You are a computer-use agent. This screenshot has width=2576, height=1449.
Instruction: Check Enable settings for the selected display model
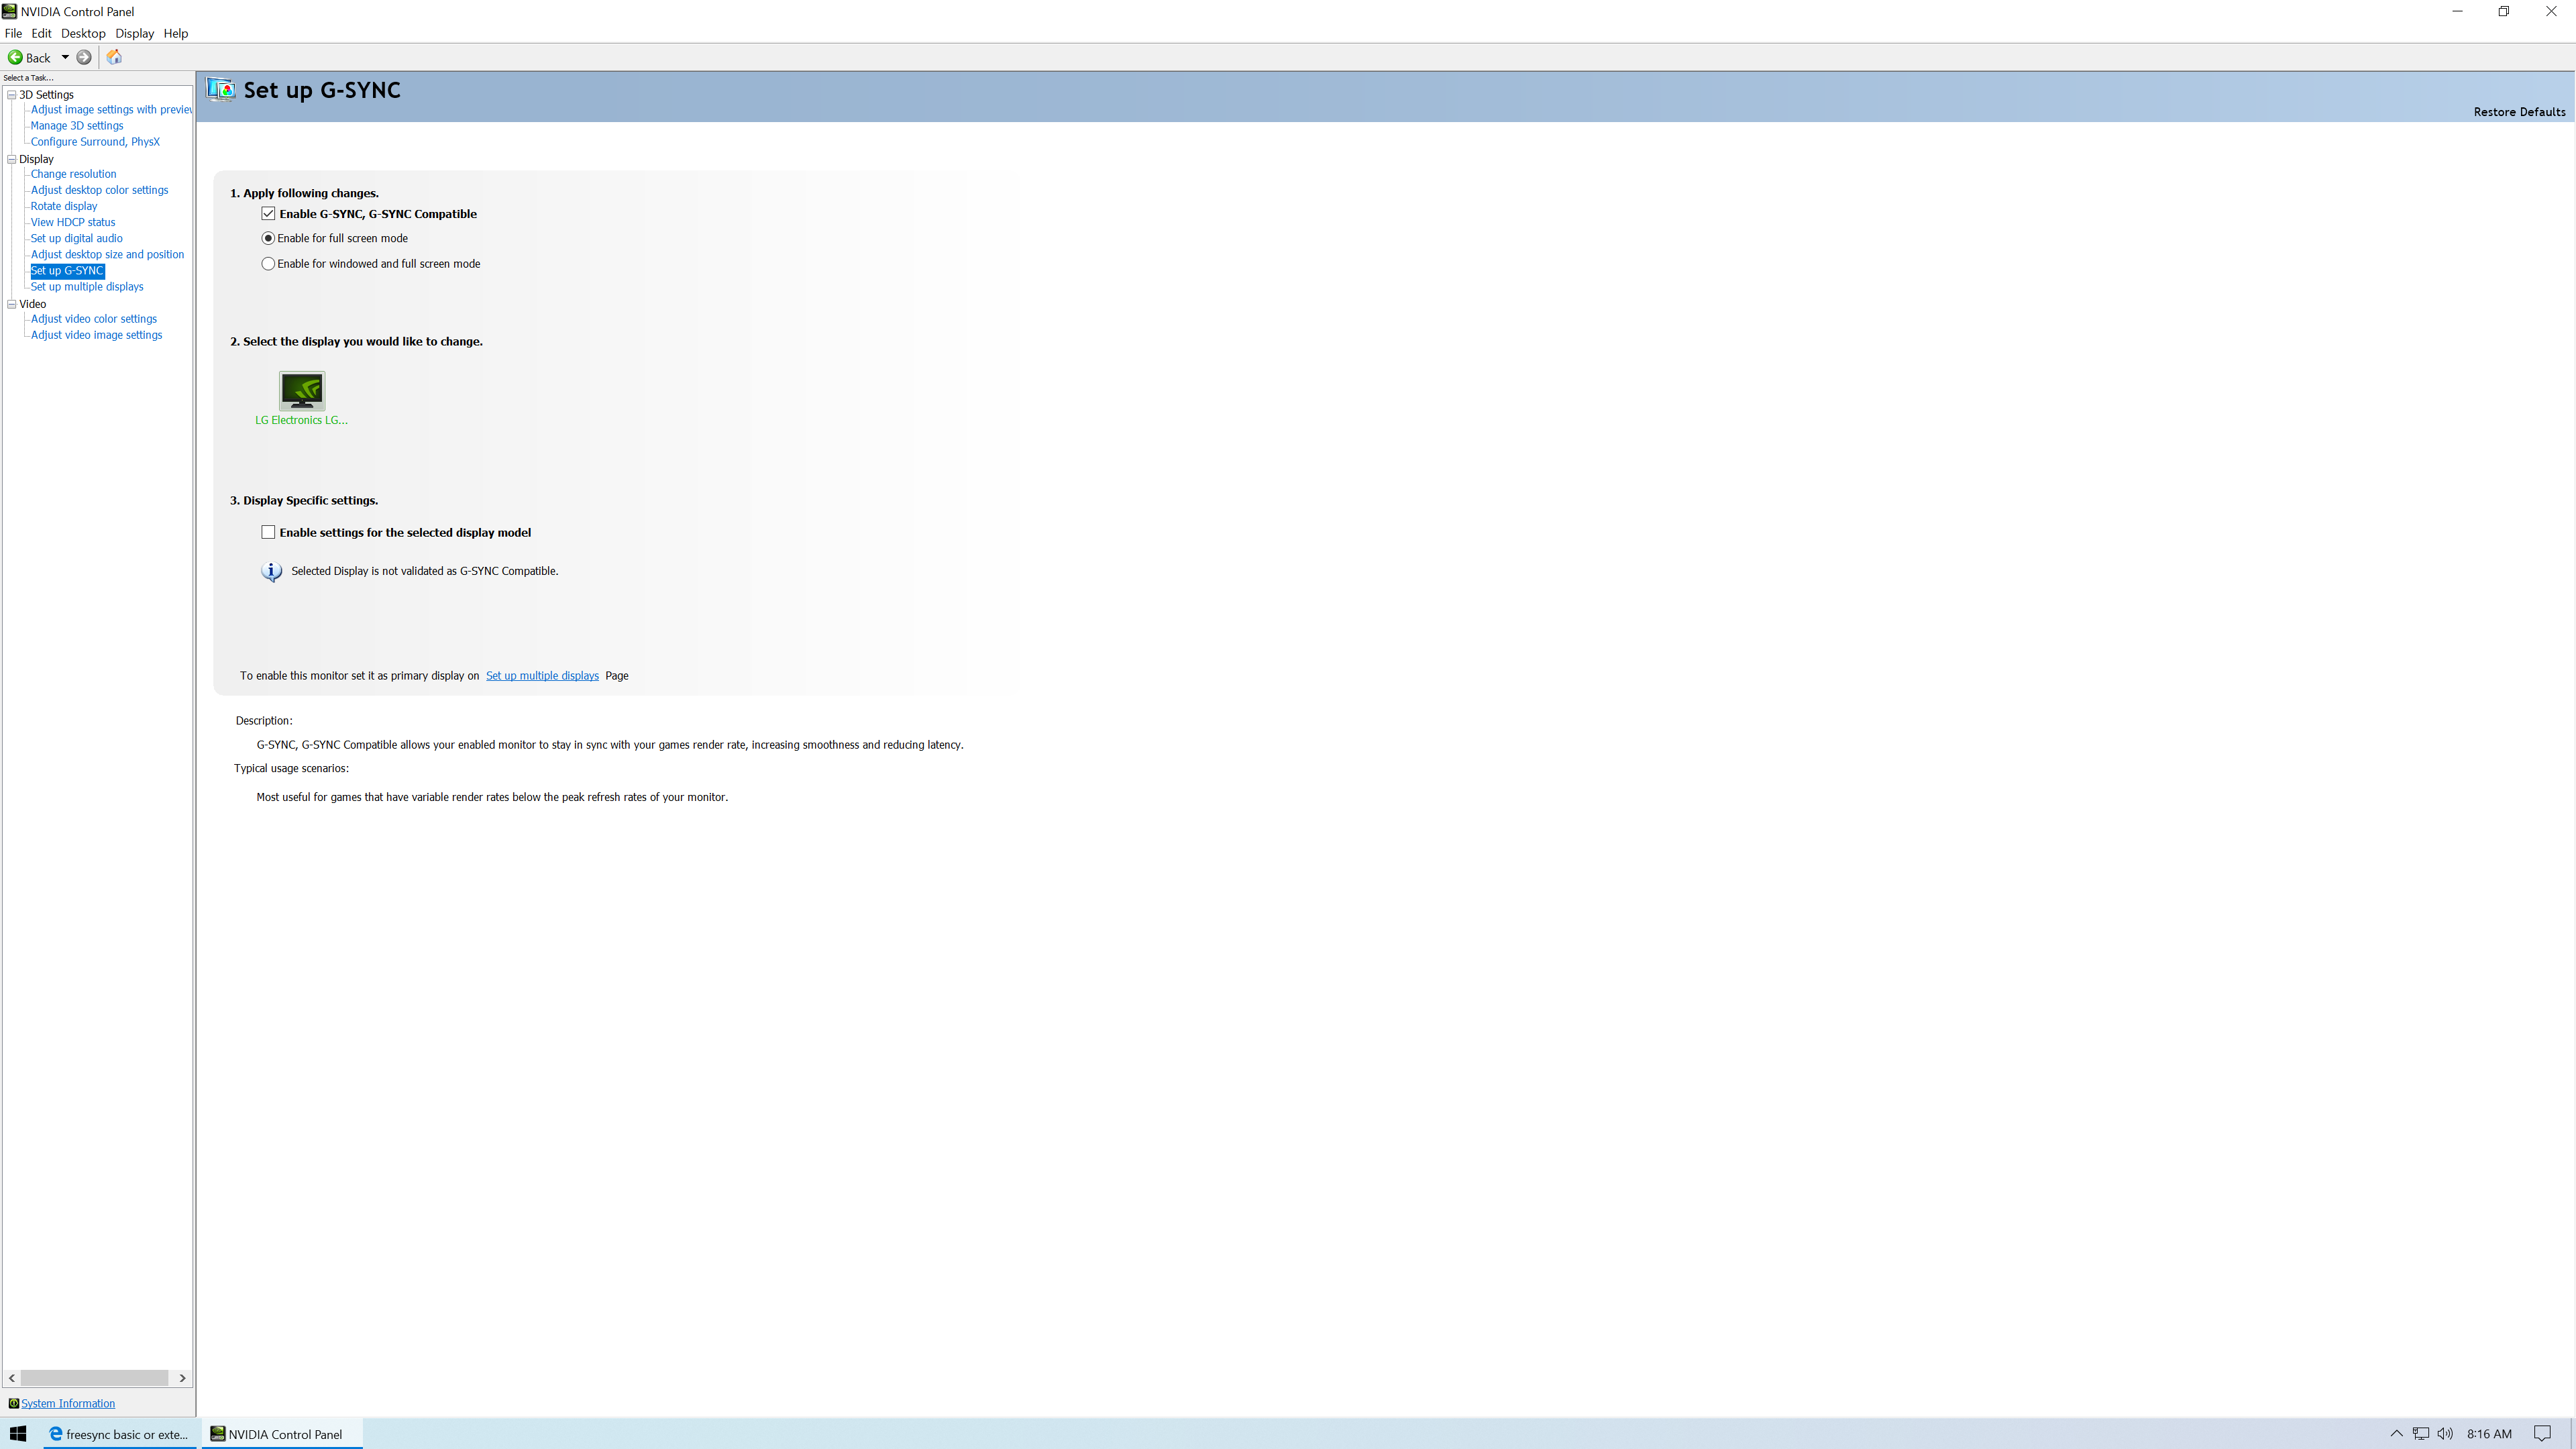(x=268, y=532)
